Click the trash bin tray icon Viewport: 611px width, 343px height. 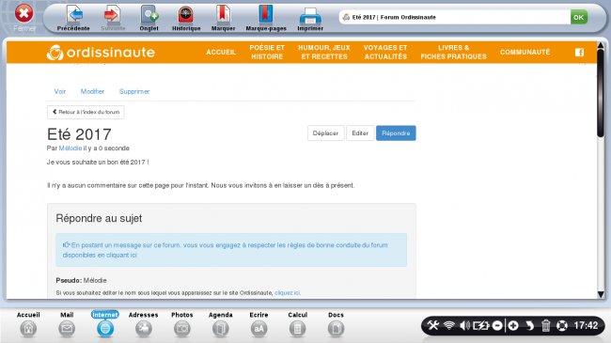545,325
